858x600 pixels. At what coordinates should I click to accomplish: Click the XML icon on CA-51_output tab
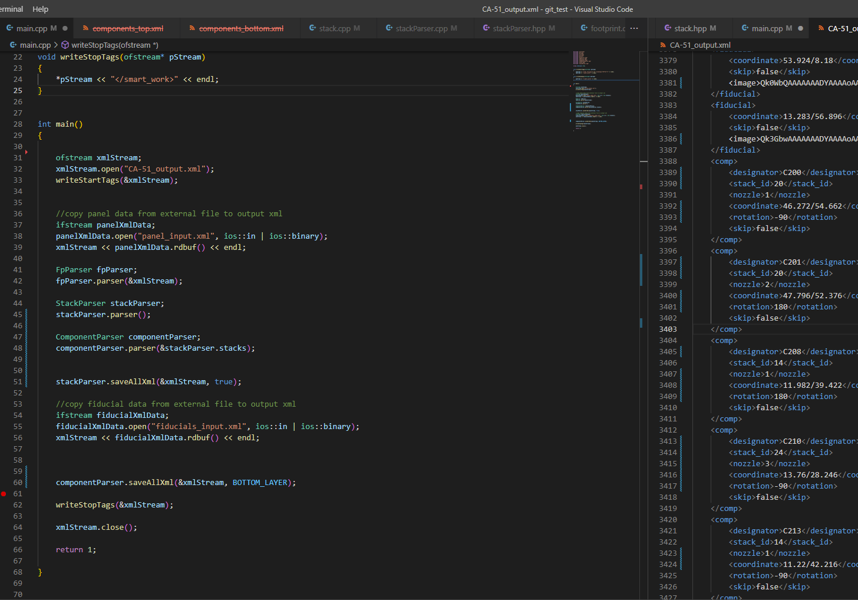pos(821,28)
